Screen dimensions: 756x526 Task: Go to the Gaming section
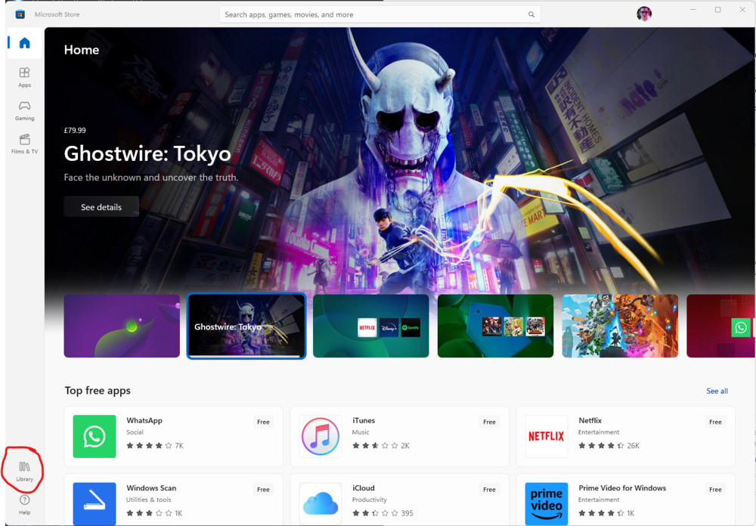[25, 110]
